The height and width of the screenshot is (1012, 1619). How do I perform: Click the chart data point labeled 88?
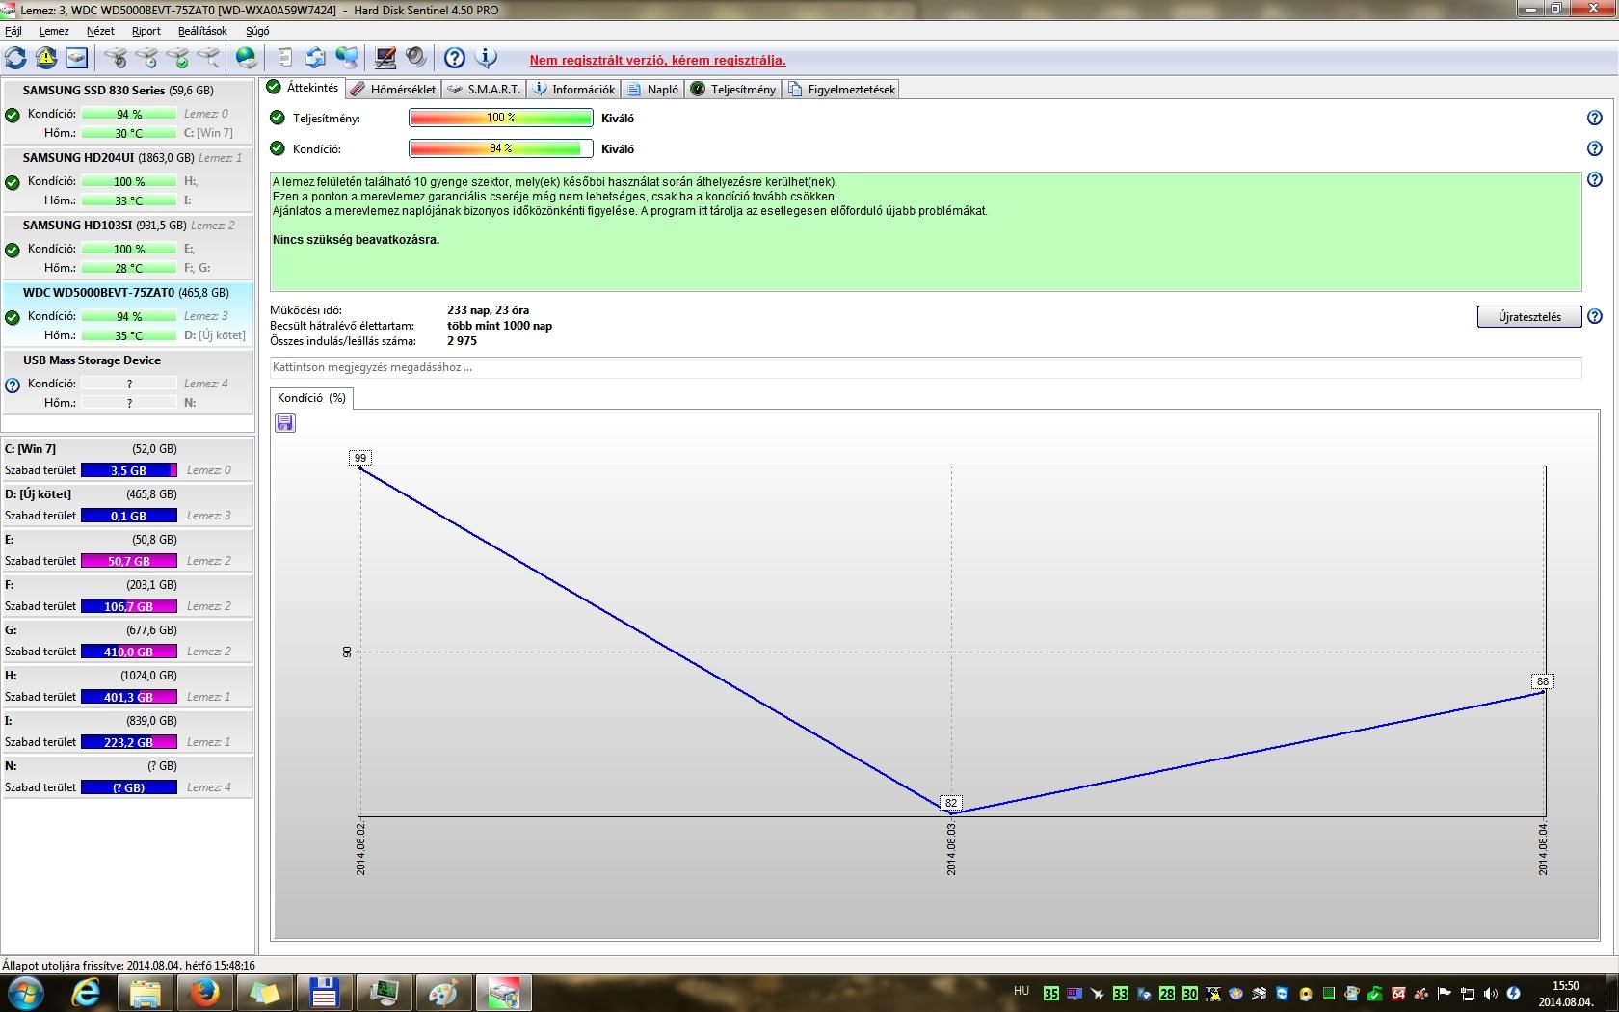[x=1543, y=681]
